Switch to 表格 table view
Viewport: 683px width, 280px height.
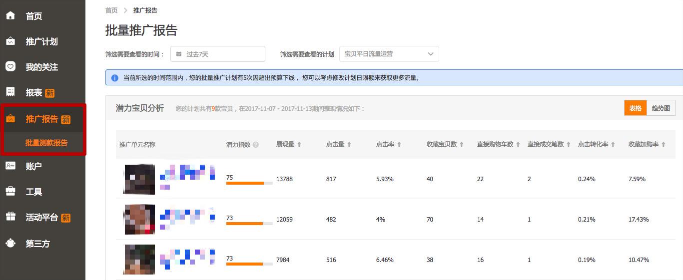(x=636, y=108)
